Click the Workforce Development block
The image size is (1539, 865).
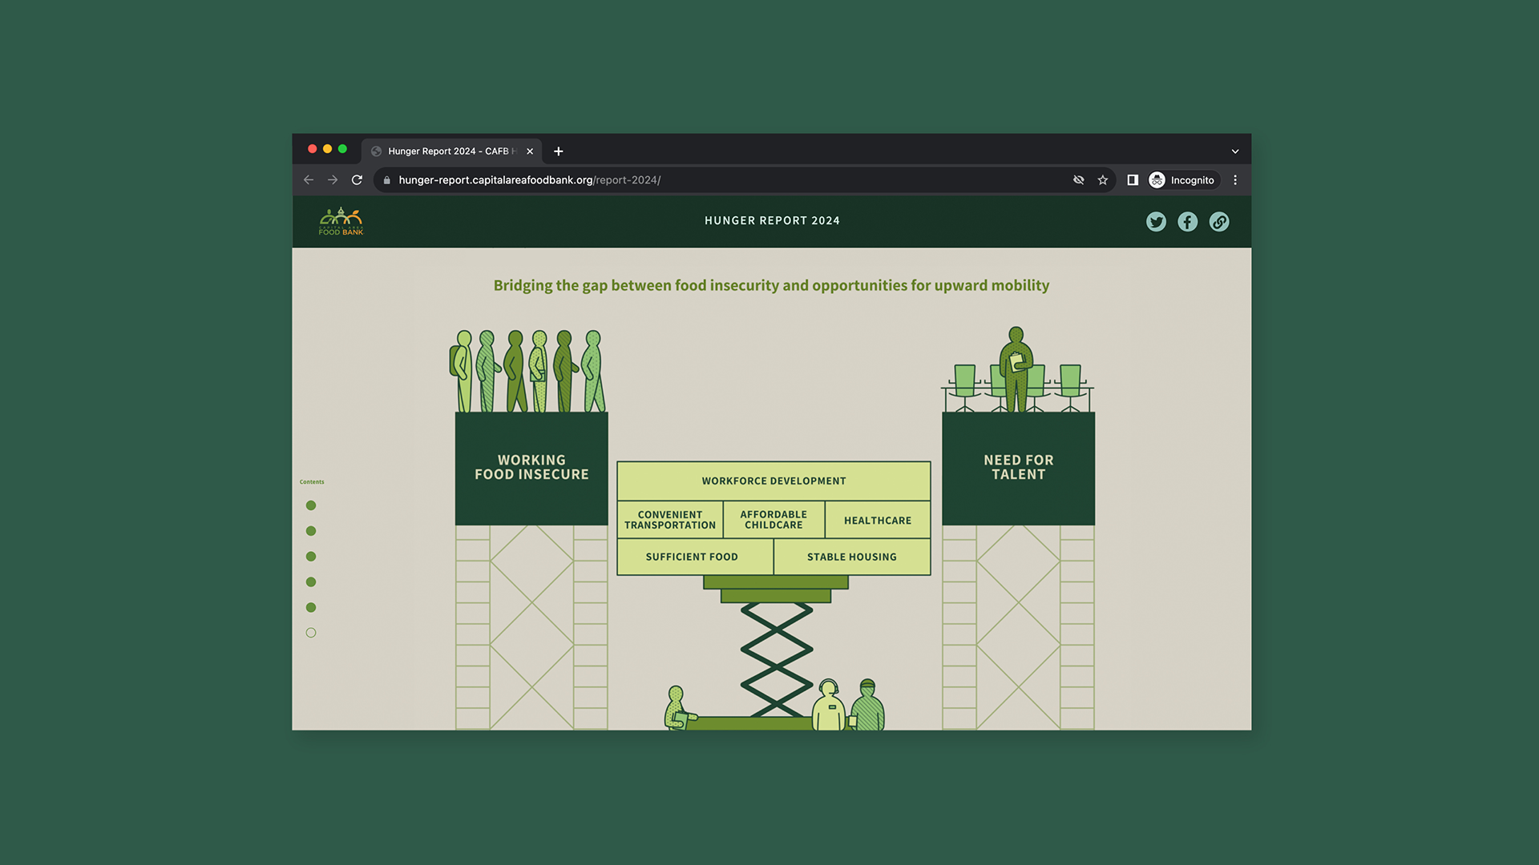(774, 481)
